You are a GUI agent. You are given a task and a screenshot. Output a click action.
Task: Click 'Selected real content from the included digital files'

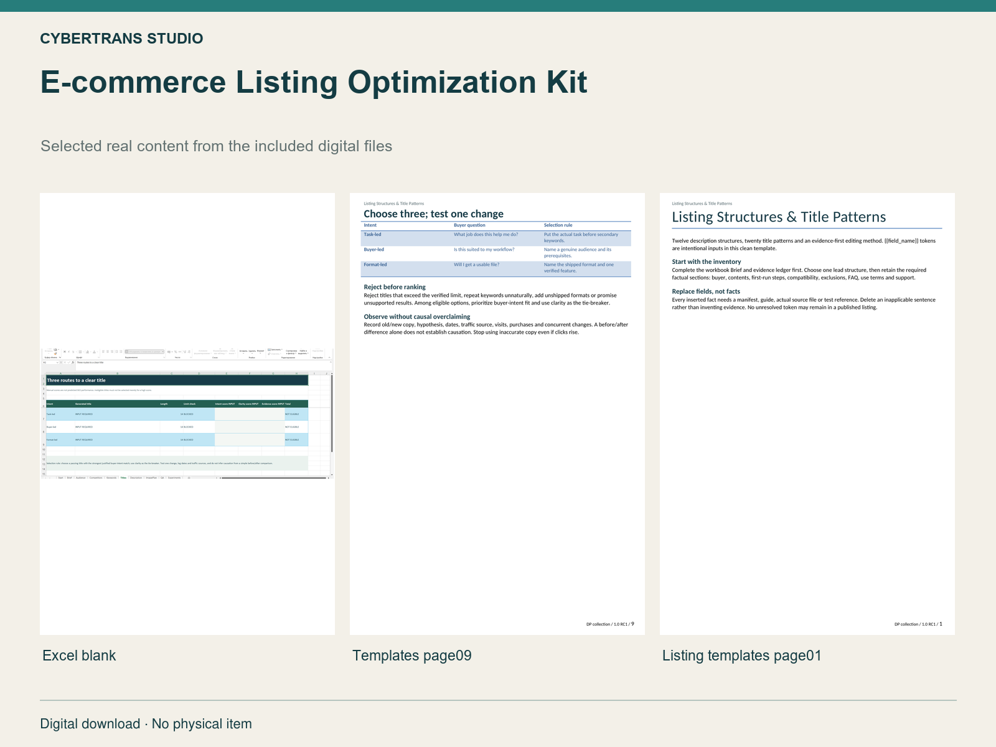(216, 146)
